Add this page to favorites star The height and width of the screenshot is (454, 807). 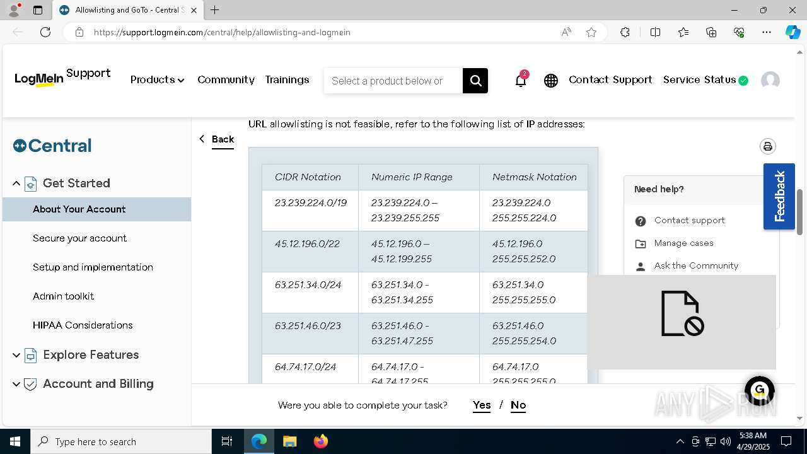click(591, 32)
